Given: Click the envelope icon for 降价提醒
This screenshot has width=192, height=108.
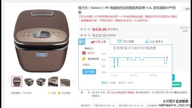Looking at the screenshot, I should point(120,41).
